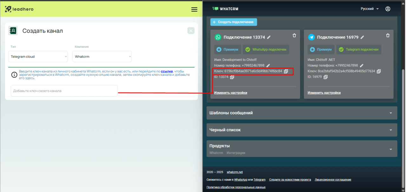
Task: Click Премиум badge on Подключение 16979
Action: [321, 50]
